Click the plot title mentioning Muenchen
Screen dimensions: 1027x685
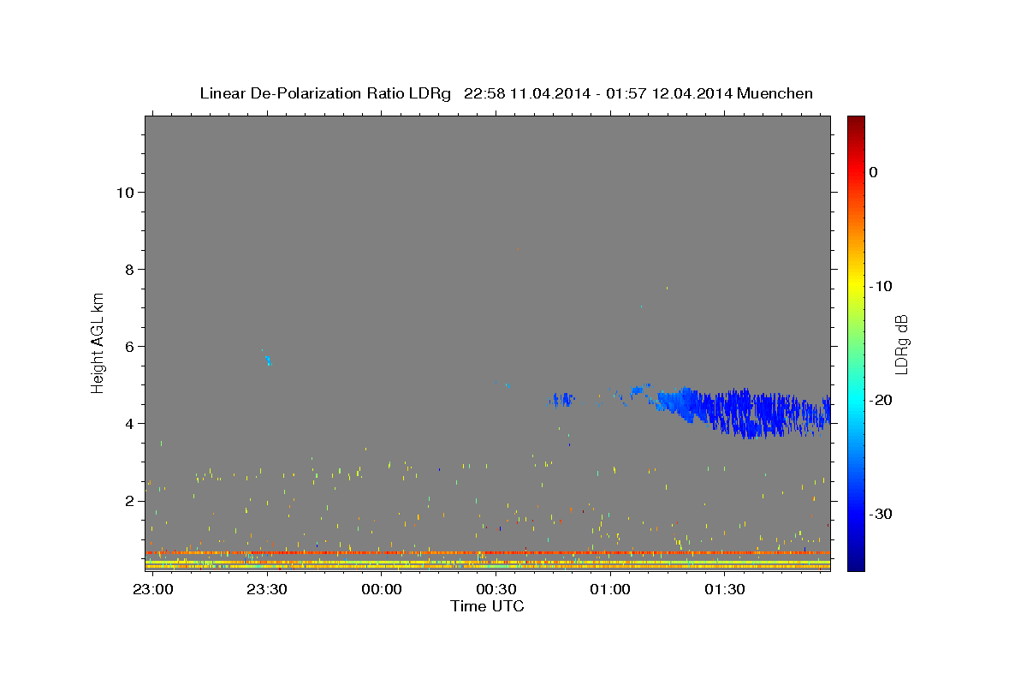(x=506, y=93)
